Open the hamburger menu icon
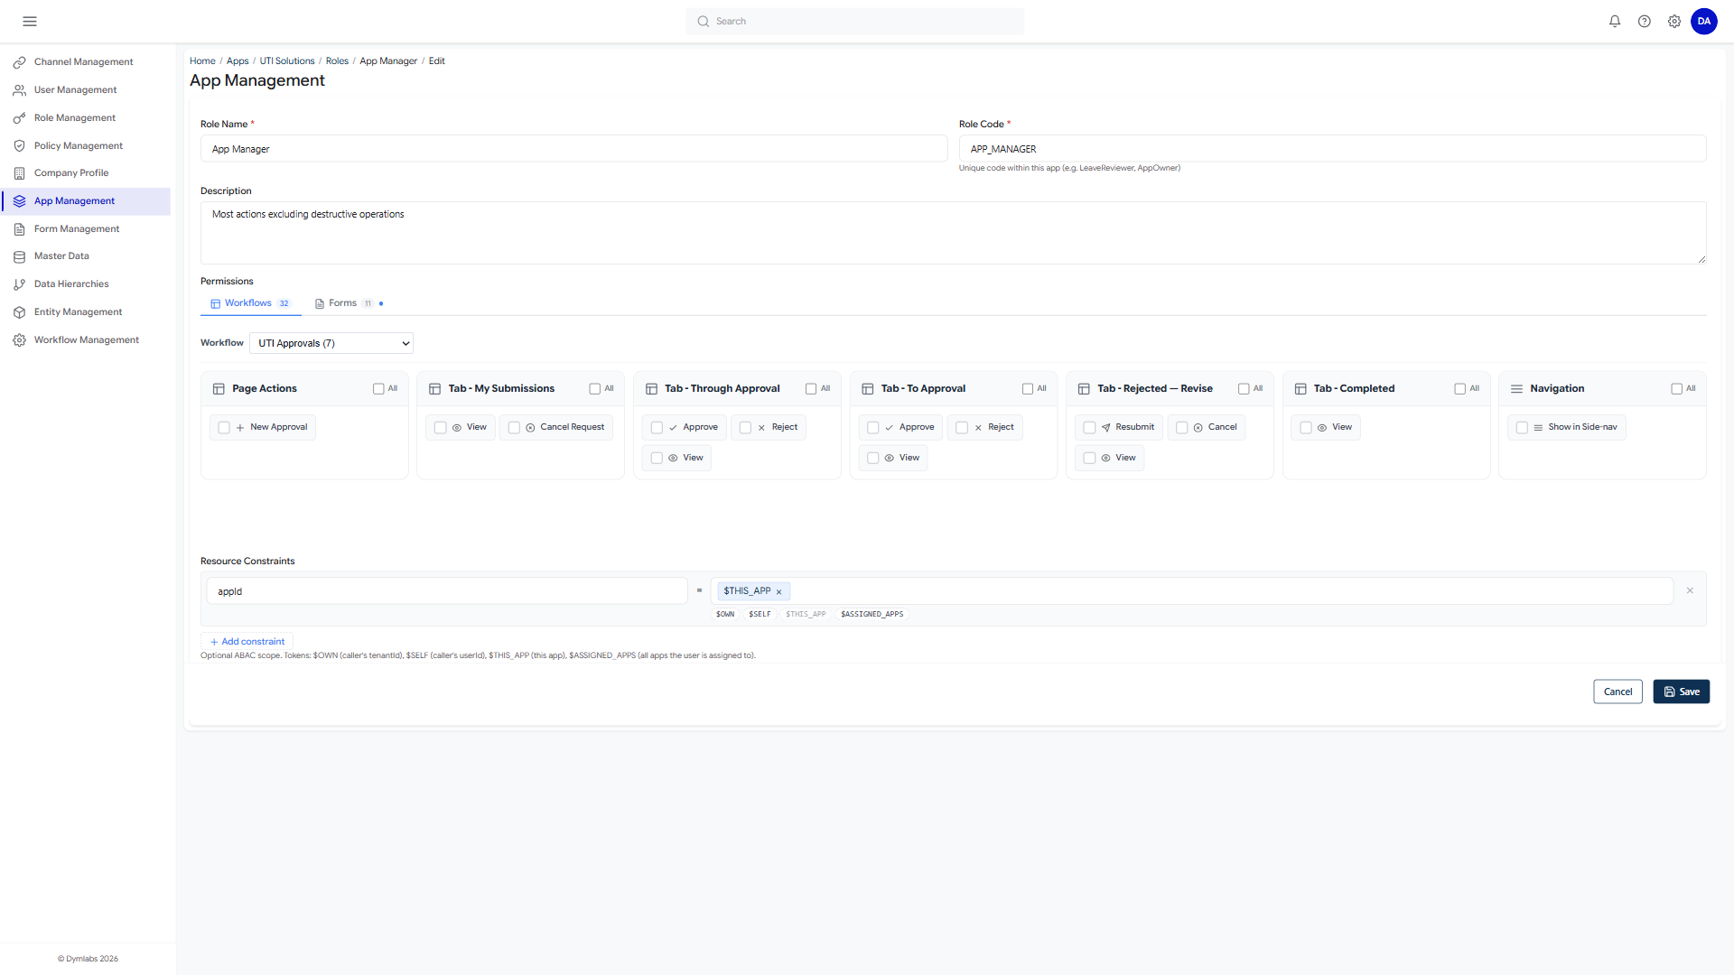This screenshot has width=1734, height=975. pos(30,21)
